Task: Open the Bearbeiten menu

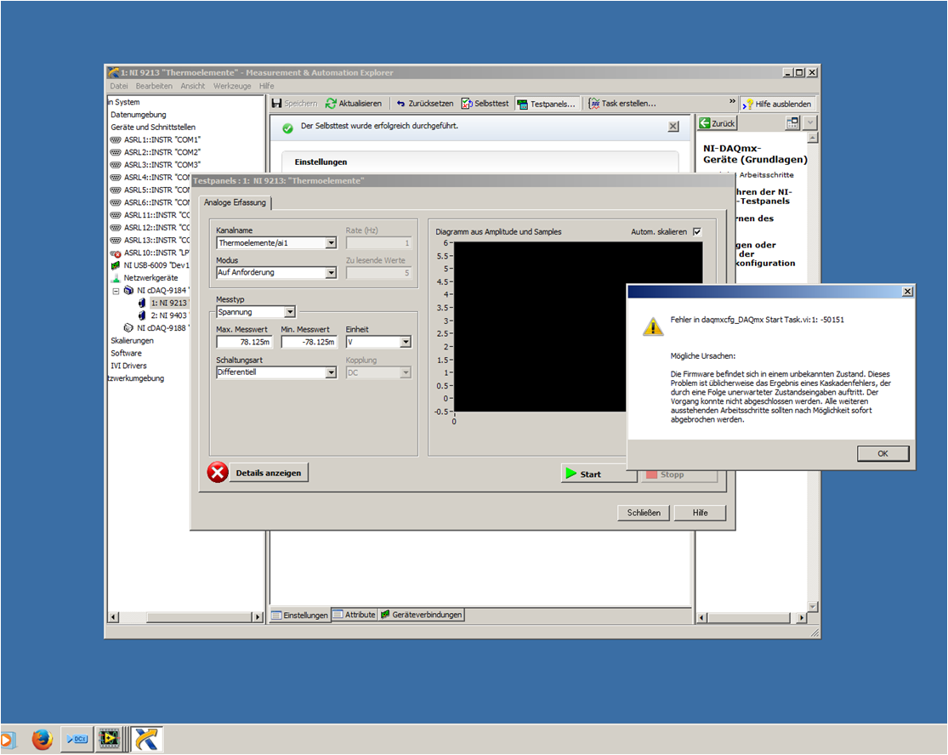Action: click(154, 85)
